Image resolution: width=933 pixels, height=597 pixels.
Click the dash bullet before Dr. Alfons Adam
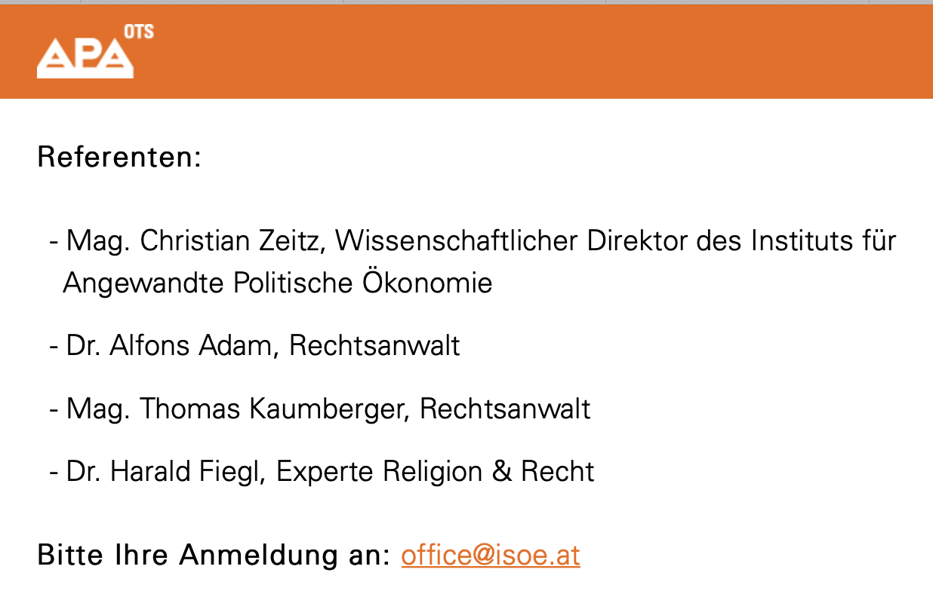point(54,347)
